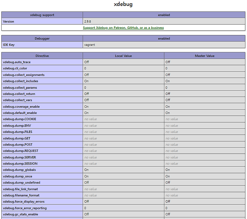Click the Debugger header cell
This screenshot has height=219, width=247.
point(42,39)
